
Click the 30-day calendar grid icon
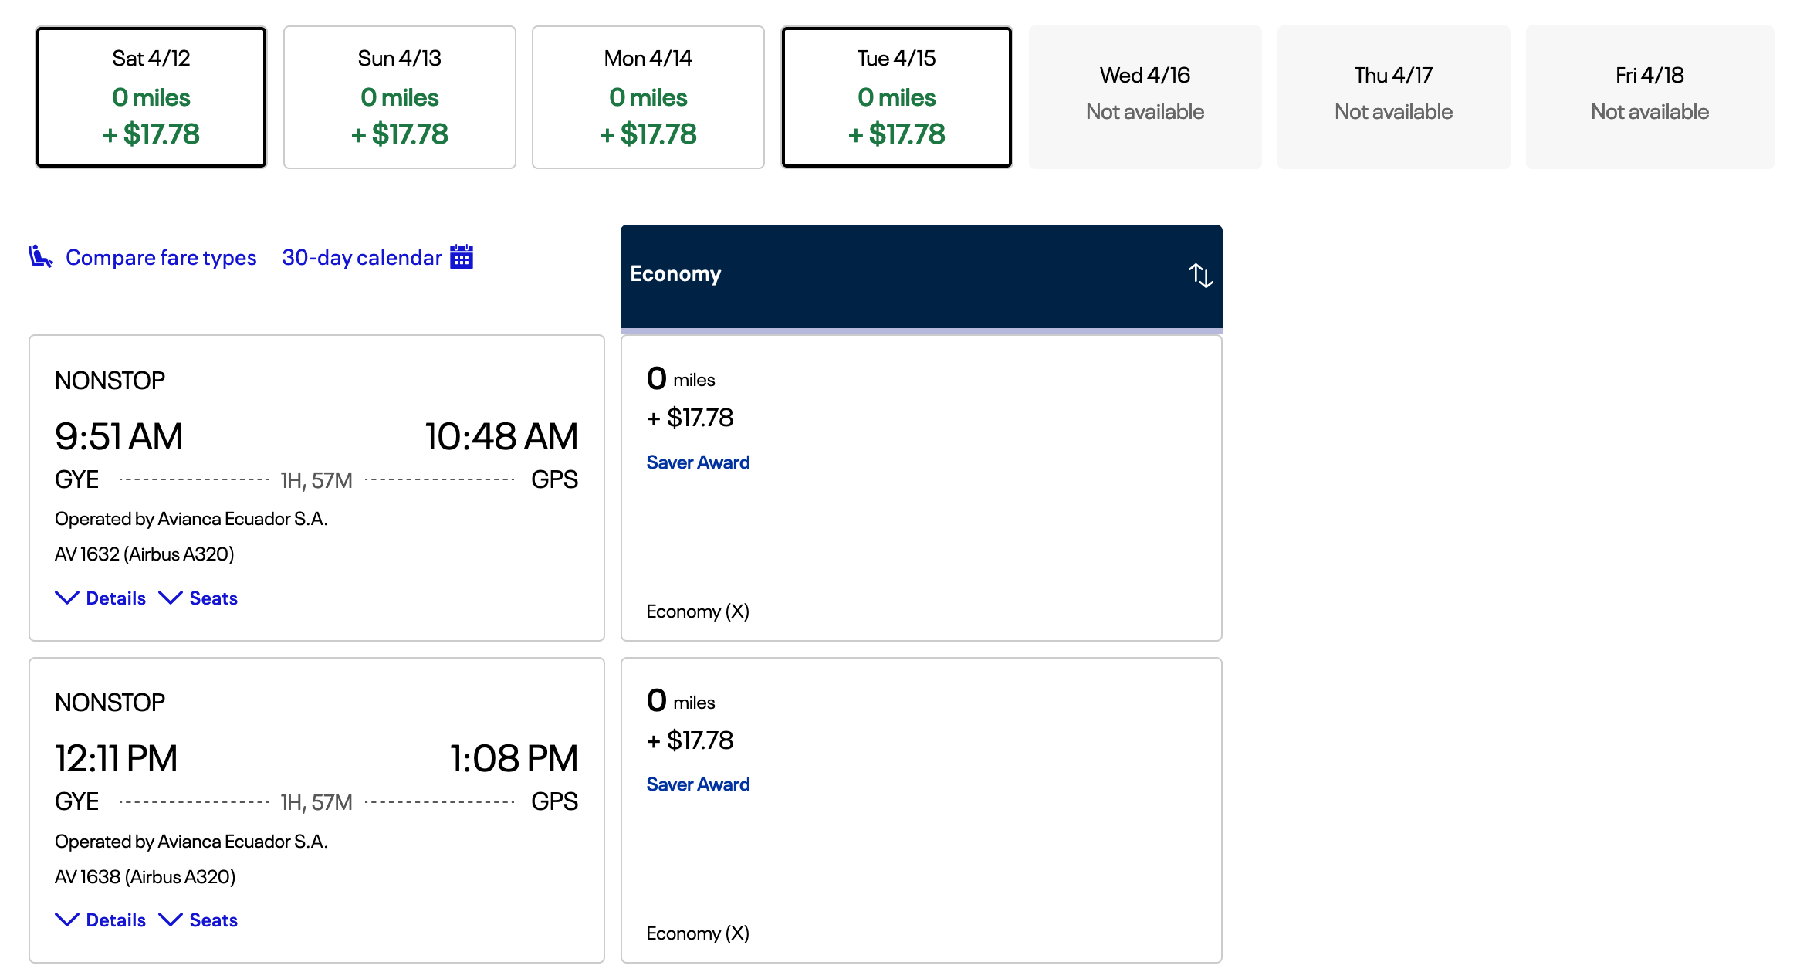pyautogui.click(x=462, y=256)
